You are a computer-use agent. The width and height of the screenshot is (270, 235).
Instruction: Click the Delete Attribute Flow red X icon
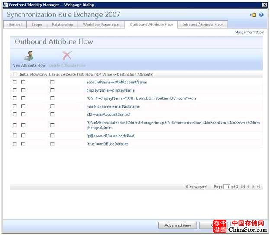click(x=67, y=56)
